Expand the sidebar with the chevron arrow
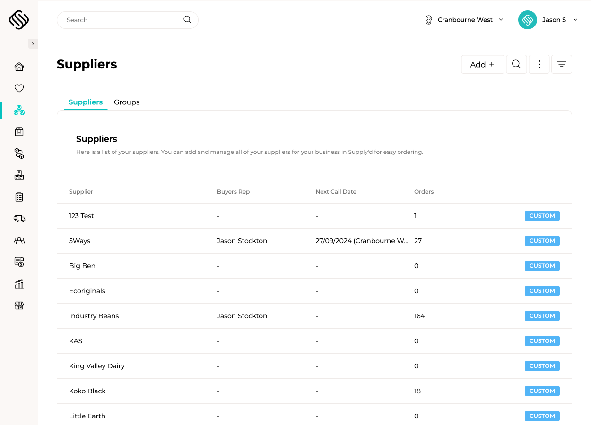This screenshot has height=425, width=591. [x=33, y=43]
